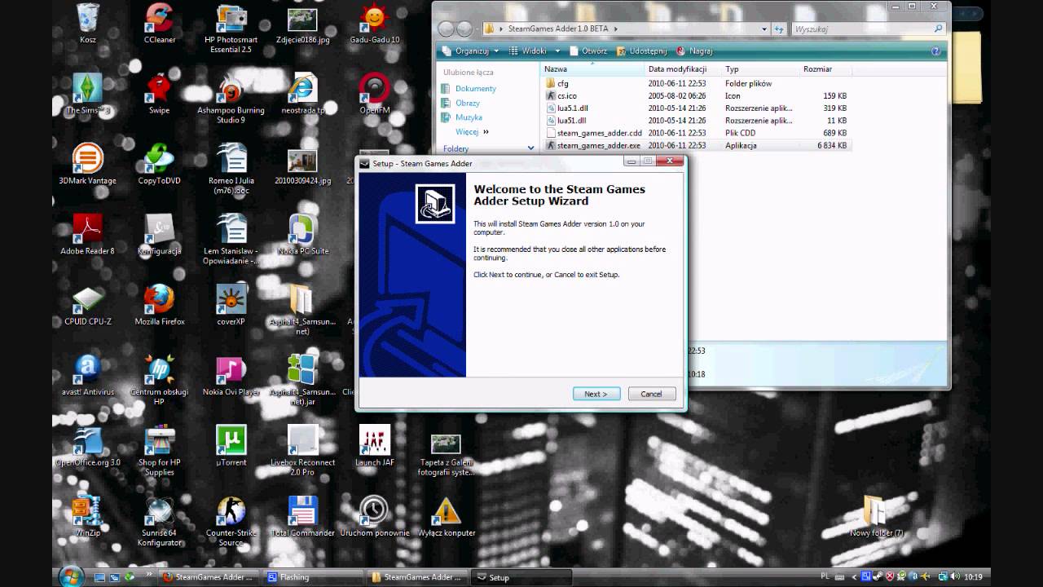1043x587 pixels.
Task: Switch to Flashing taskbar button
Action: [314, 577]
